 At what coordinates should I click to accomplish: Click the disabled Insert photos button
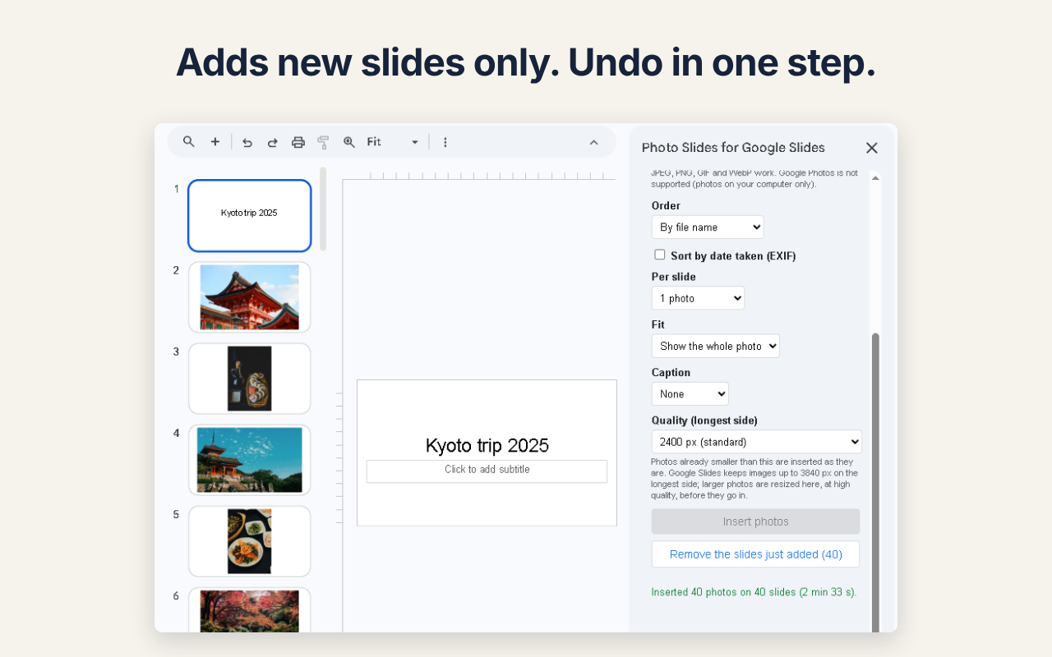pos(756,521)
